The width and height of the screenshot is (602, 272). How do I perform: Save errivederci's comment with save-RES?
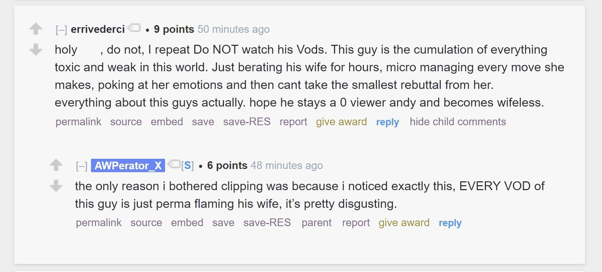click(247, 122)
